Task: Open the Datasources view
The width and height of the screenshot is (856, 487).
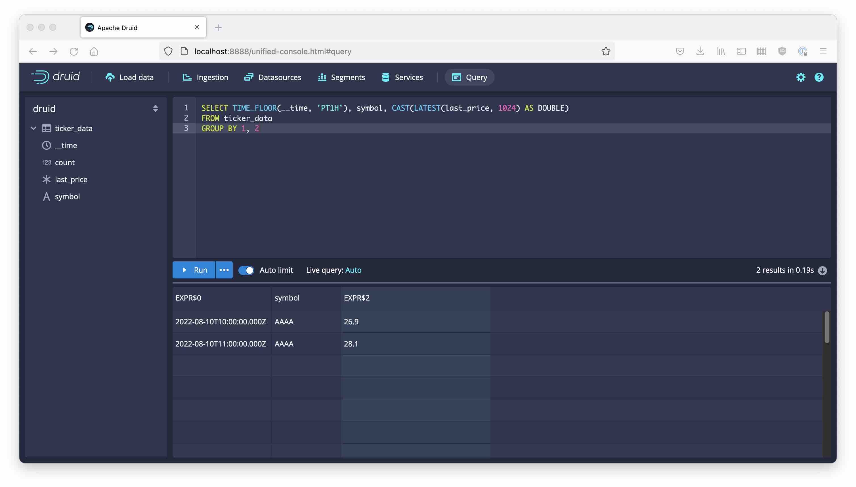Action: click(x=273, y=76)
